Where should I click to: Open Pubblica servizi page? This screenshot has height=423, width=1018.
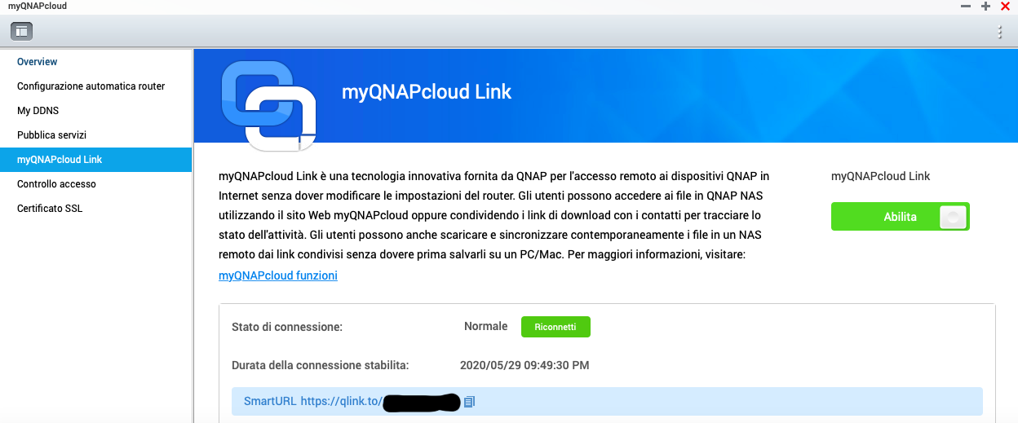51,135
